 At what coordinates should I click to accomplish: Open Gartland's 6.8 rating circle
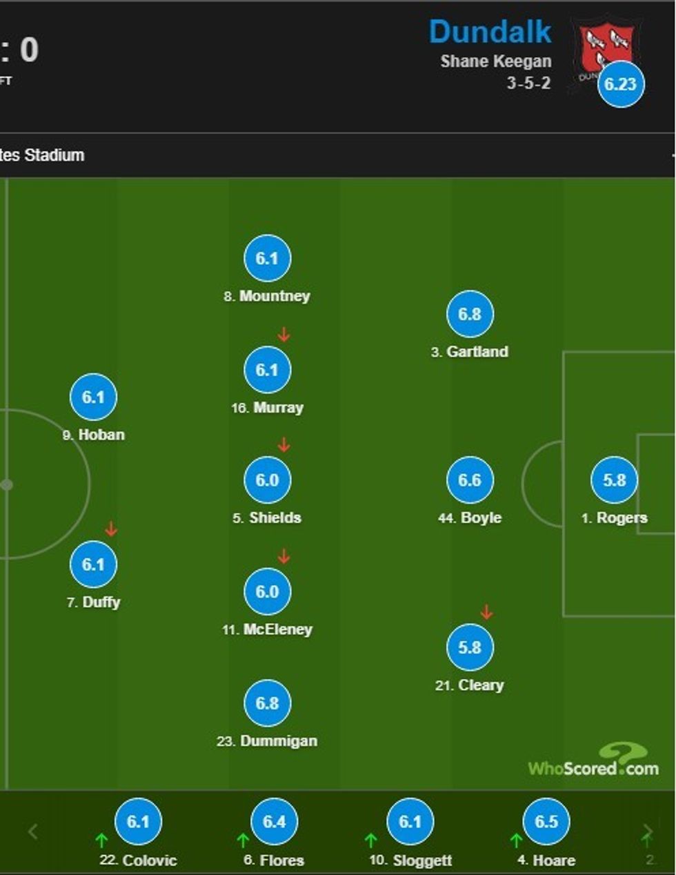[x=470, y=315]
